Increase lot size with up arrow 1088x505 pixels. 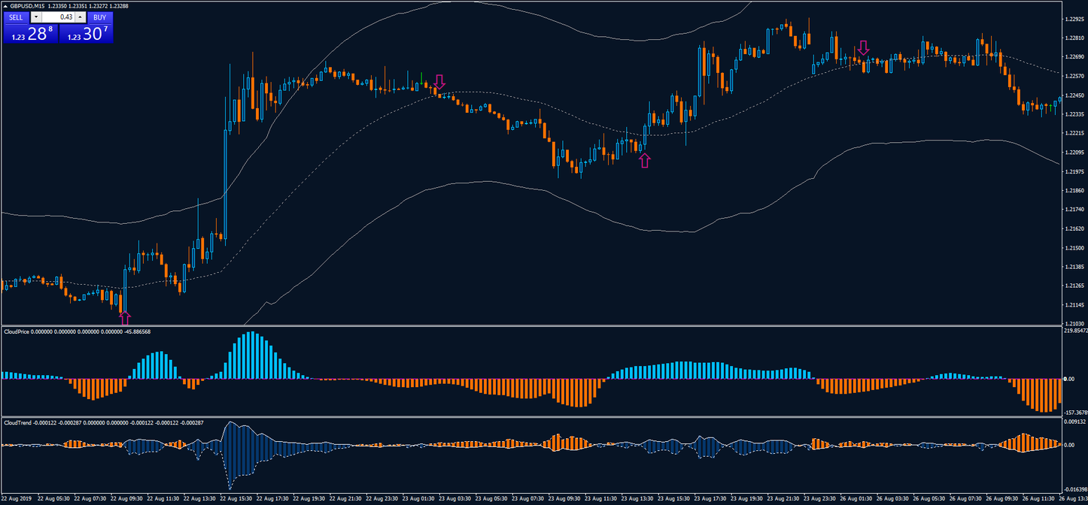click(81, 17)
